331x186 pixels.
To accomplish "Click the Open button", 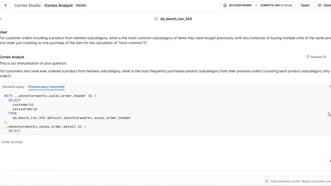I will pos(305,5).
